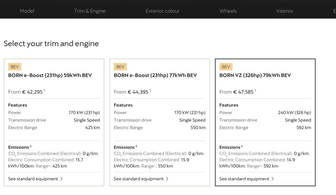This screenshot has height=195, width=336.
Task: Click Features heading on the 77kWh card
Action: point(123,105)
